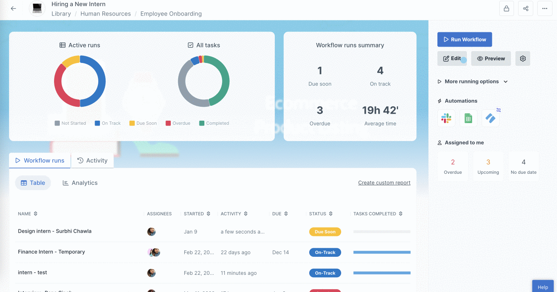This screenshot has width=557, height=292.
Task: Click the Run Workflow button
Action: click(464, 39)
